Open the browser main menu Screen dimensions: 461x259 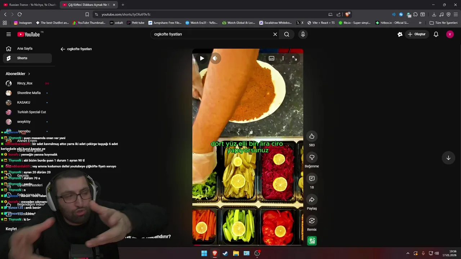[456, 14]
